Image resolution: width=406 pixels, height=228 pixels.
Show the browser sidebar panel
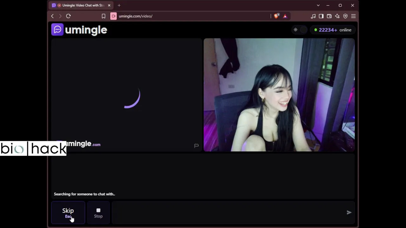click(x=321, y=16)
